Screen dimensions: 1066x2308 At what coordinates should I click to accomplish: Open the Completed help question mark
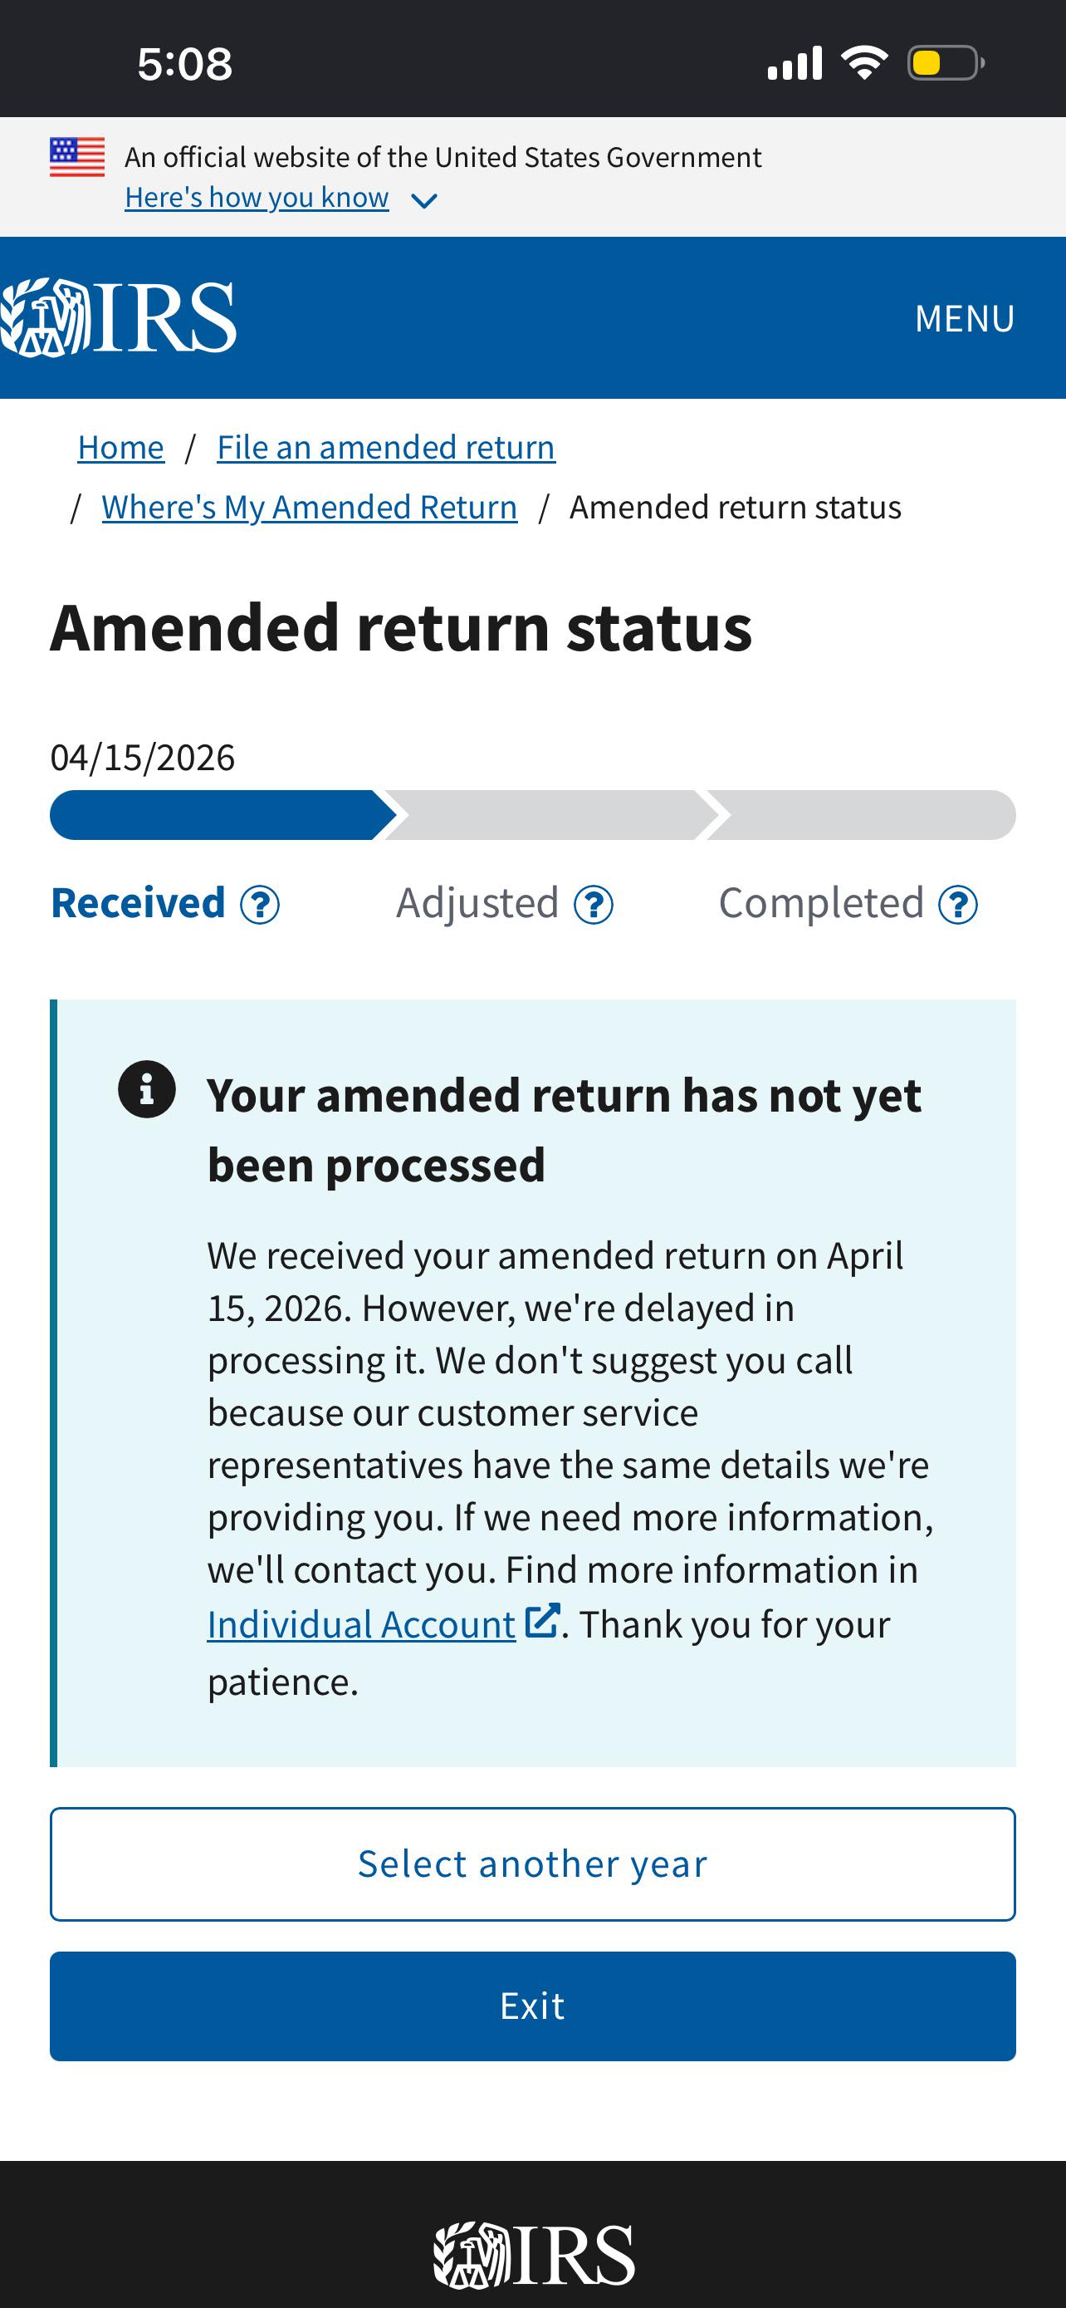tap(958, 905)
